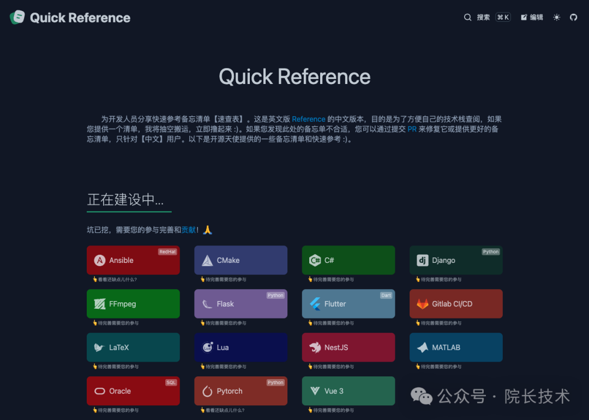589x420 pixels.
Task: Follow the PR hyperlink in intro
Action: (412, 129)
